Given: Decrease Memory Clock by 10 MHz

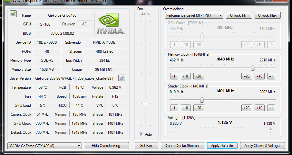Looking at the screenshot, I should 185,76.
